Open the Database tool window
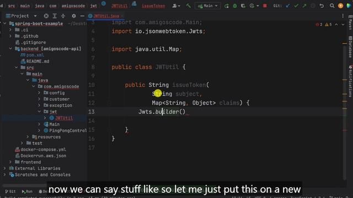The height and width of the screenshot is (198, 353). coord(350,47)
